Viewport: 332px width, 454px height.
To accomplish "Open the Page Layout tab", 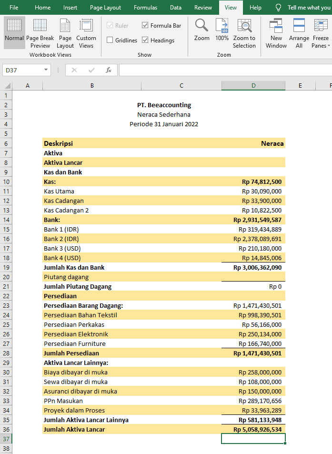I will pyautogui.click(x=105, y=8).
